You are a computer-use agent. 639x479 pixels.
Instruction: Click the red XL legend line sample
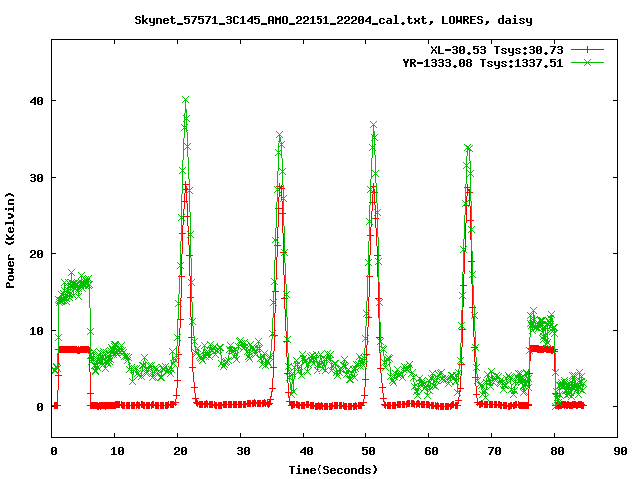[587, 50]
